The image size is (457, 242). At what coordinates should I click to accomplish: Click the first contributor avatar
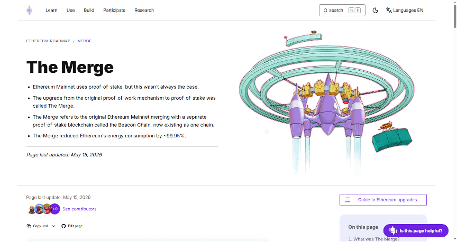[32, 209]
